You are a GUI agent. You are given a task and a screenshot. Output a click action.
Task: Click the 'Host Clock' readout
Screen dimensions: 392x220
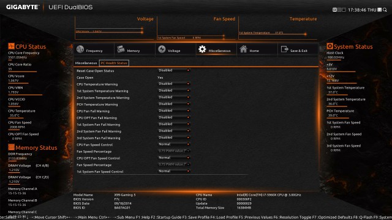click(336, 55)
